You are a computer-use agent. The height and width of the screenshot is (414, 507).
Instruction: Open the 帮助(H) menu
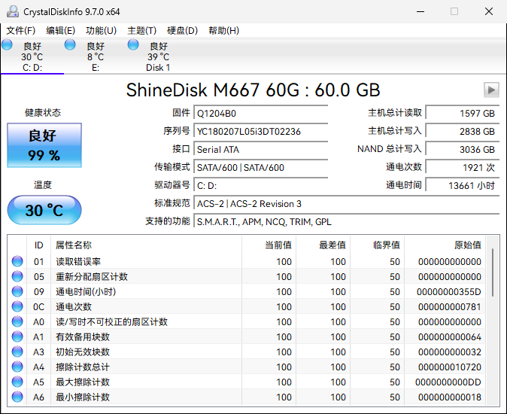223,31
